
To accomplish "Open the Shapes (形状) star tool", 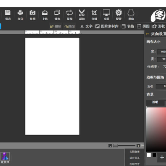I will (159, 26).
